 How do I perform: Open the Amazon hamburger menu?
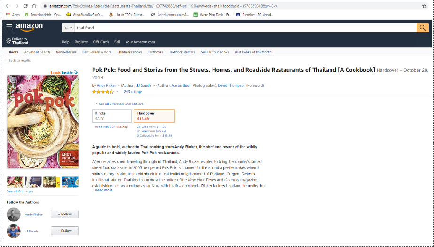point(9,27)
